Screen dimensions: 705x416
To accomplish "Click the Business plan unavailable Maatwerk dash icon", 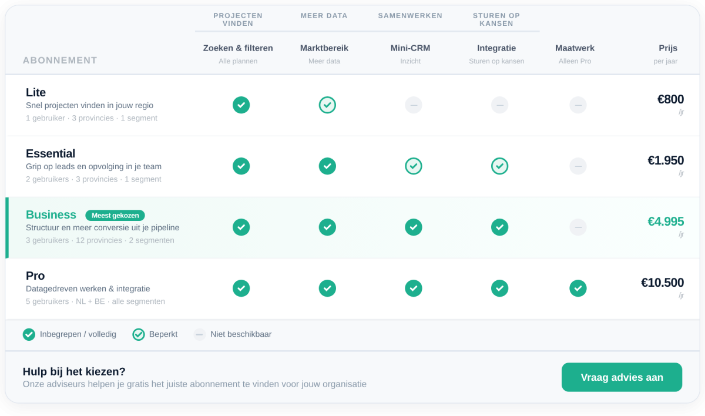I will (x=578, y=227).
